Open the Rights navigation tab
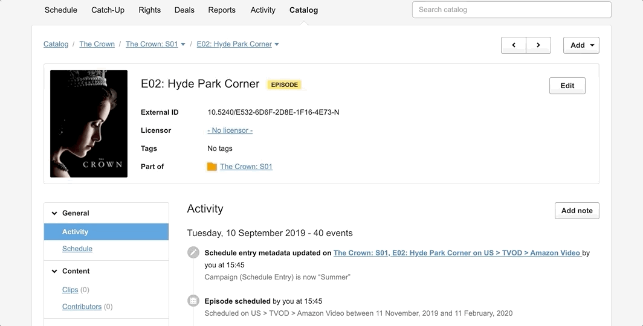This screenshot has height=326, width=643. point(149,10)
